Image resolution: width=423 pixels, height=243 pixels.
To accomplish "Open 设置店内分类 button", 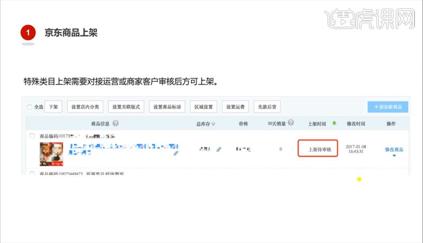I will pyautogui.click(x=85, y=107).
